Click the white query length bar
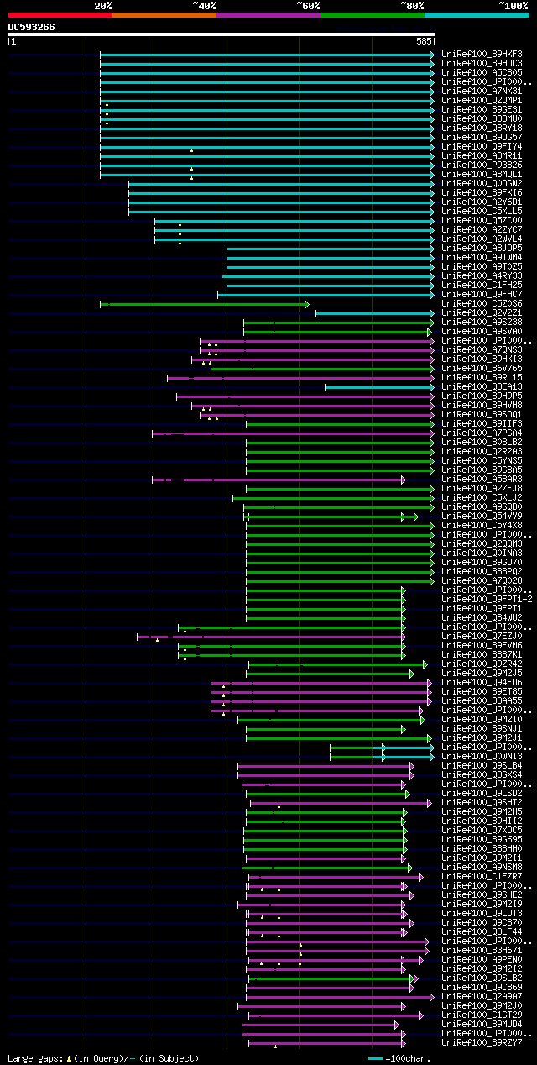 (x=222, y=34)
